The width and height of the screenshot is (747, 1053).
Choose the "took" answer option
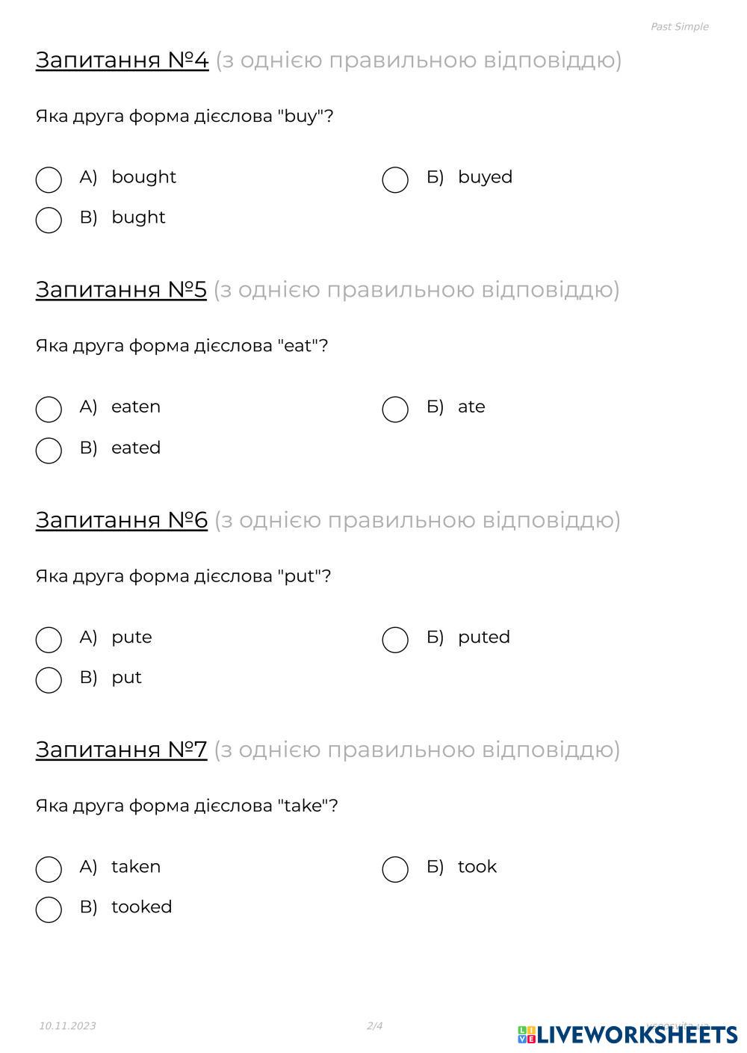click(x=395, y=868)
